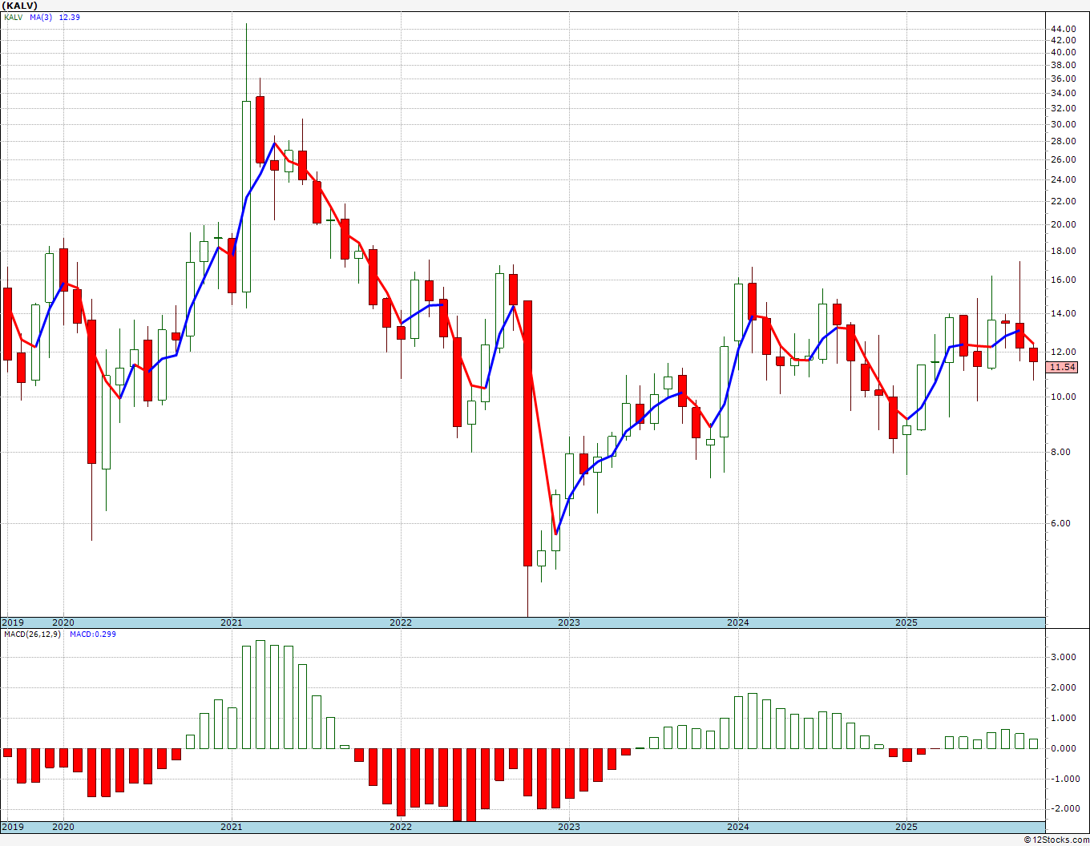1090x846 pixels.
Task: Click 2025 on the MACD panel time axis
Action: coord(906,827)
